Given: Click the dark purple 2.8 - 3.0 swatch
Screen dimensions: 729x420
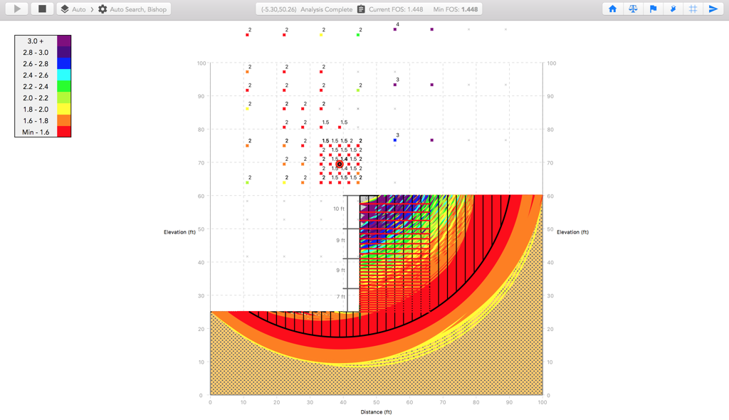Looking at the screenshot, I should (64, 52).
